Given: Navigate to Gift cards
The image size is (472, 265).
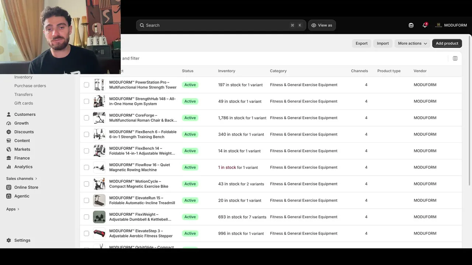Looking at the screenshot, I should [24, 103].
